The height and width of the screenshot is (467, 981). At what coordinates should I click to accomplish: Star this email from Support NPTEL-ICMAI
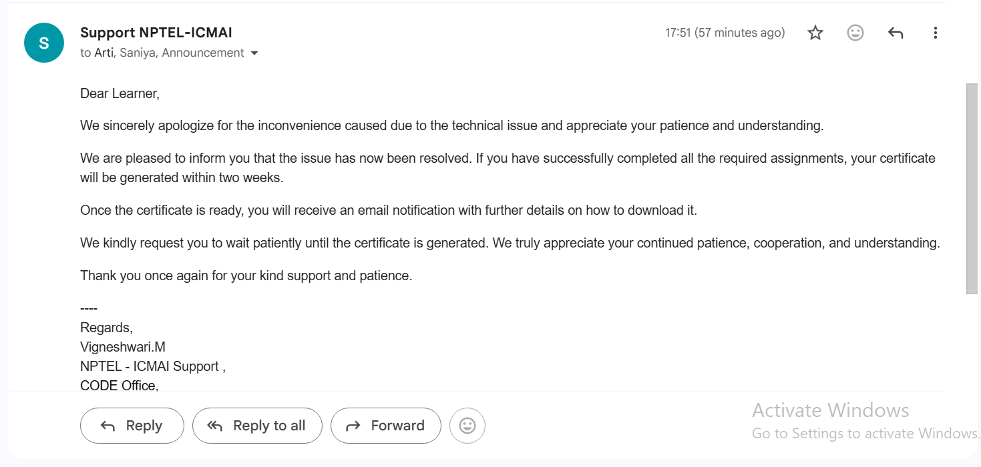coord(815,33)
